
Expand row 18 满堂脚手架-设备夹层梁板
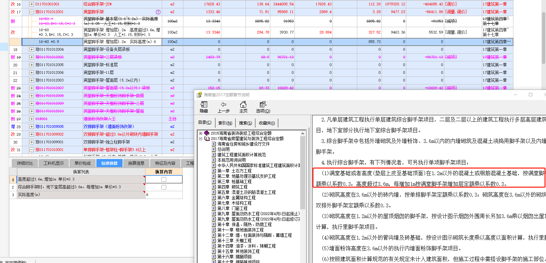pos(32,50)
